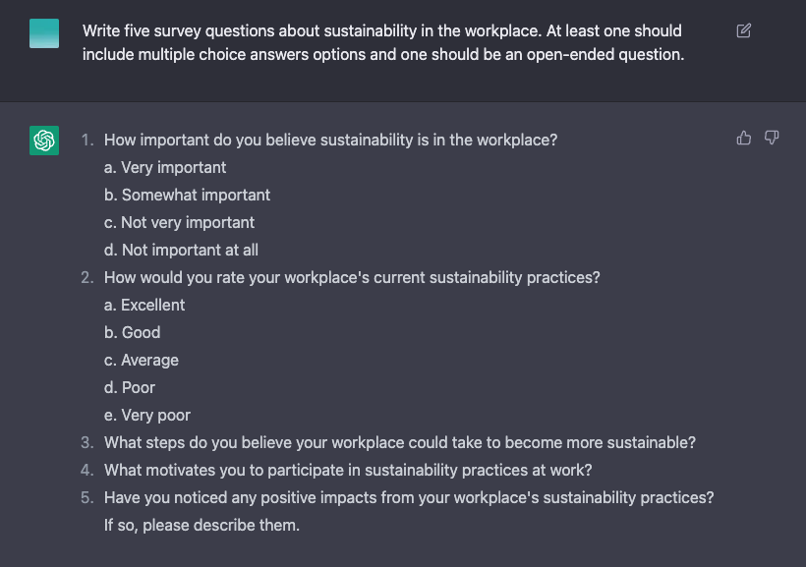The height and width of the screenshot is (567, 806).
Task: Click question 2 about rating sustainability practices
Action: tap(352, 277)
